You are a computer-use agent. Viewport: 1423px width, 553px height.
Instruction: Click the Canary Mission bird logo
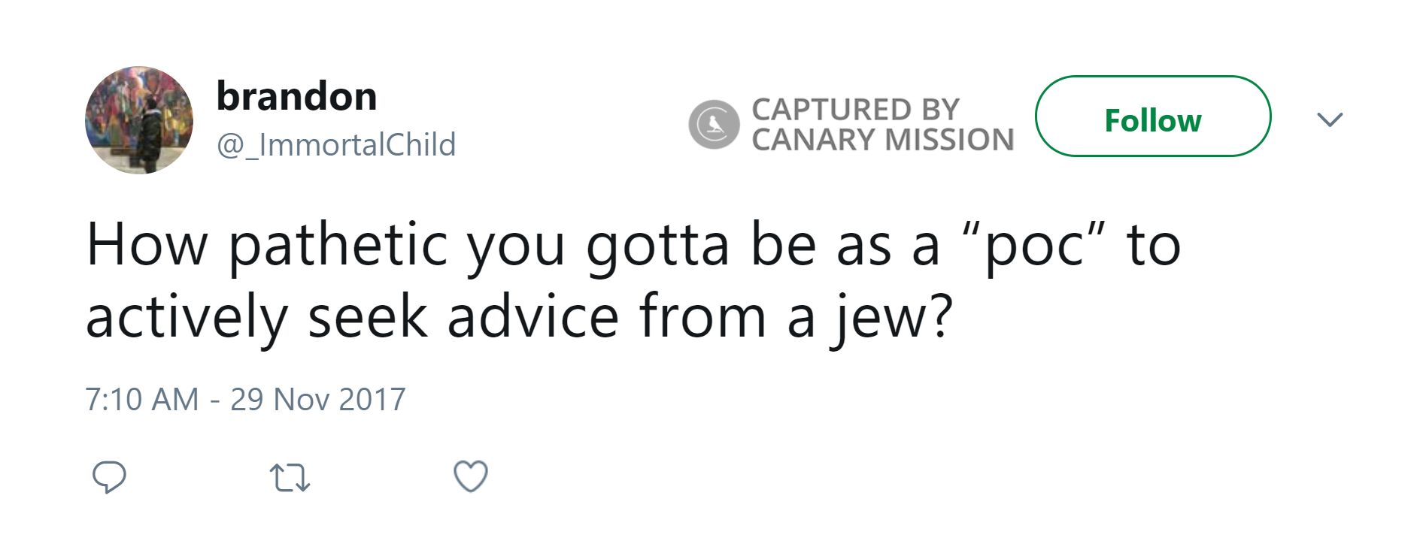(714, 124)
